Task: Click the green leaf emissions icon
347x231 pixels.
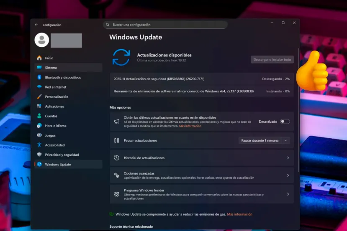Action: (x=111, y=214)
